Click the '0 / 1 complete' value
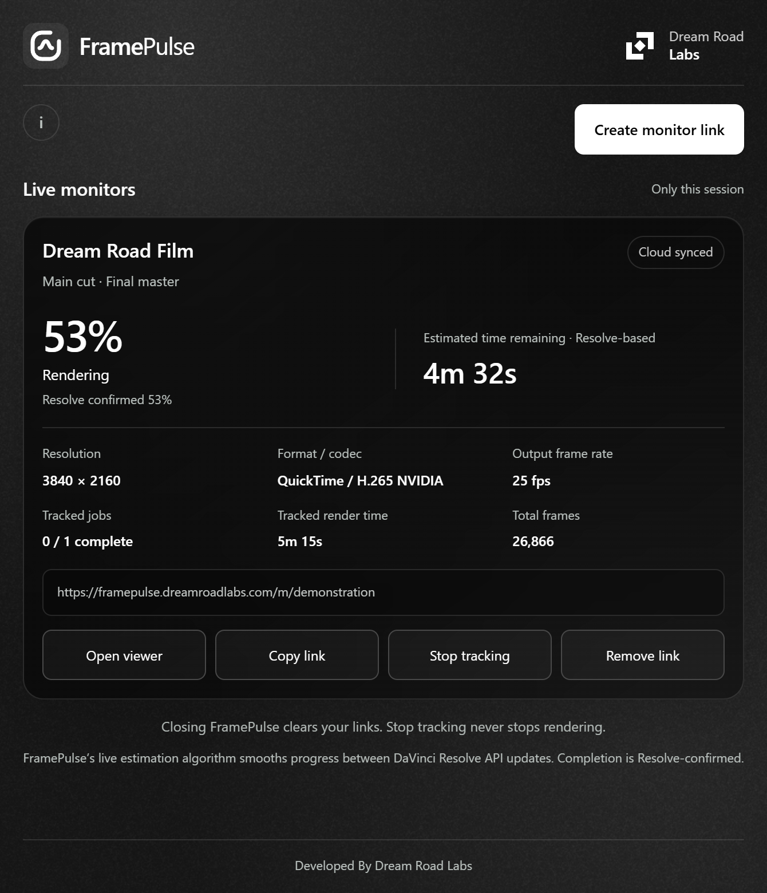This screenshot has width=767, height=893. 88,542
